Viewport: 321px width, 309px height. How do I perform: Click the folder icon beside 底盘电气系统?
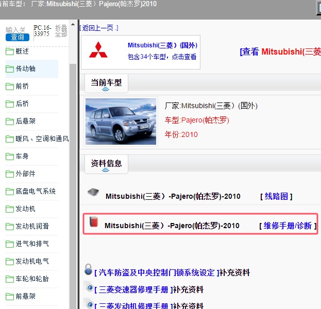coord(10,192)
